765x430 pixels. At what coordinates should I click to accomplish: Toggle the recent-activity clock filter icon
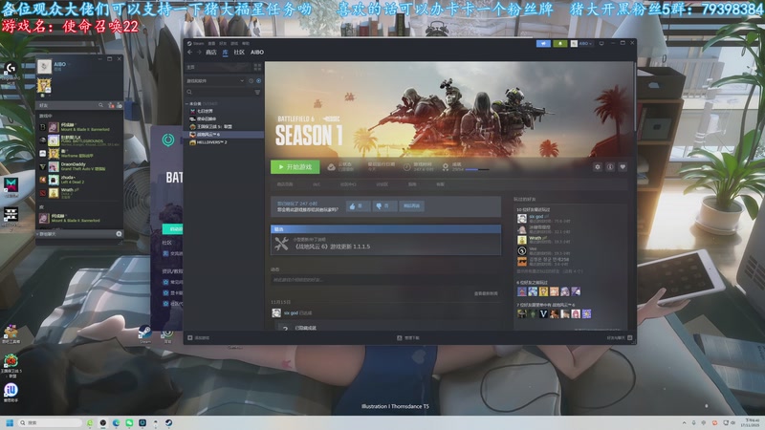point(251,81)
